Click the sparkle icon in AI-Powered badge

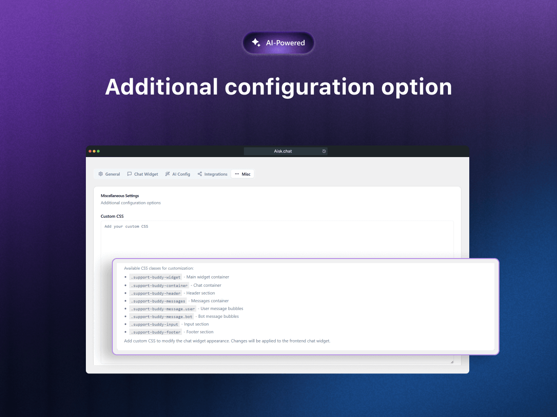pyautogui.click(x=256, y=43)
